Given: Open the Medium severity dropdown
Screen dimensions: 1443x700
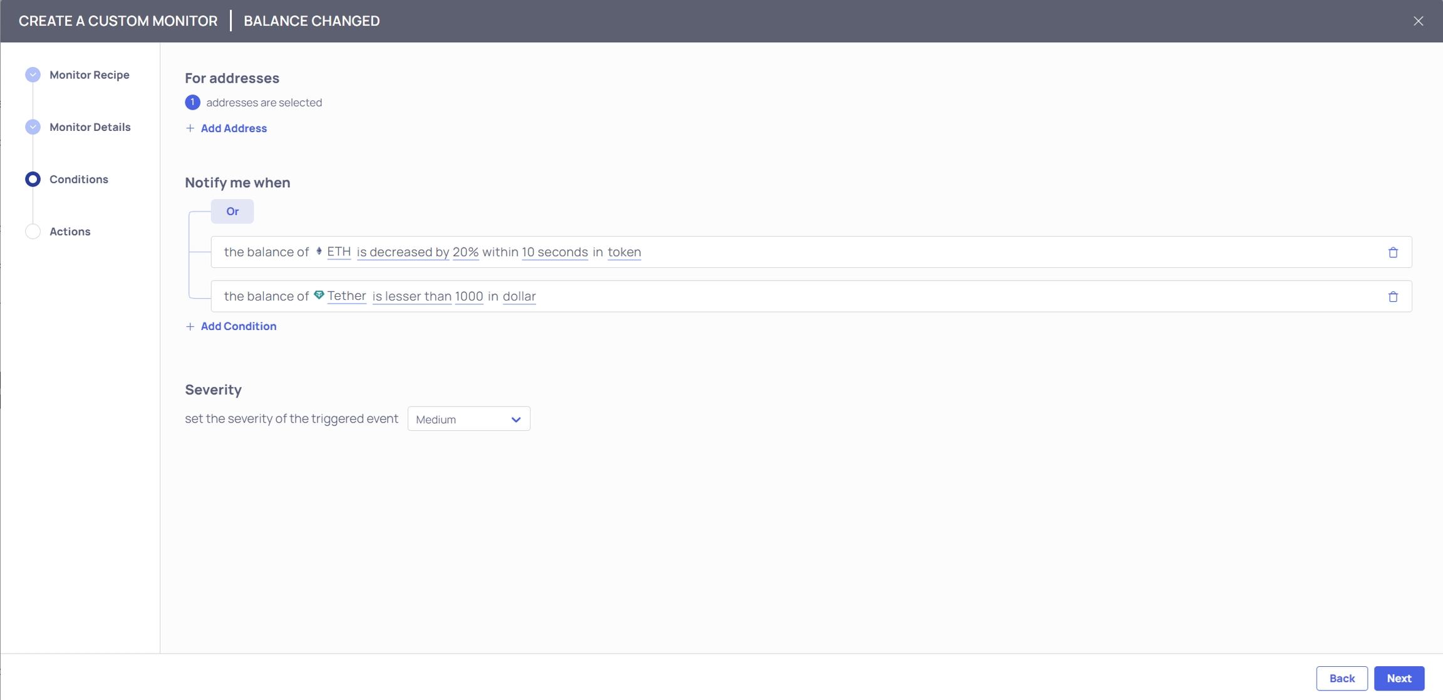Looking at the screenshot, I should pos(468,419).
